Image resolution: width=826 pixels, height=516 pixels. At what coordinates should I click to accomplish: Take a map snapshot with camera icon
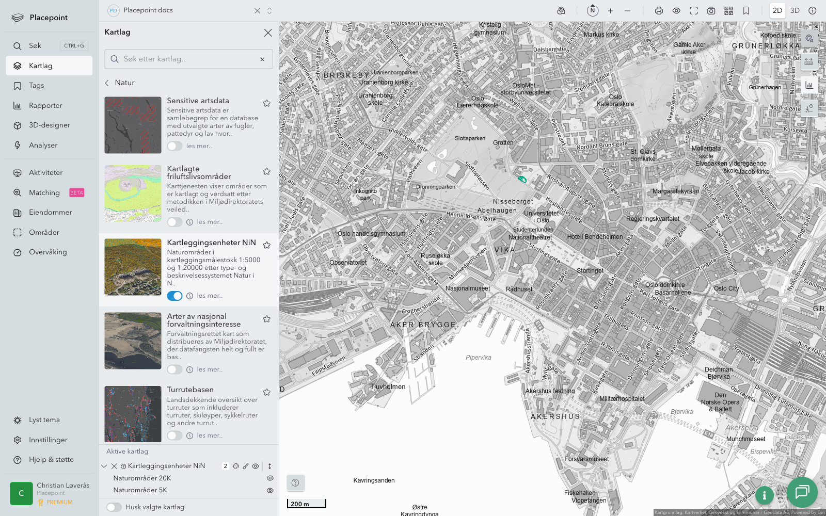(x=711, y=11)
